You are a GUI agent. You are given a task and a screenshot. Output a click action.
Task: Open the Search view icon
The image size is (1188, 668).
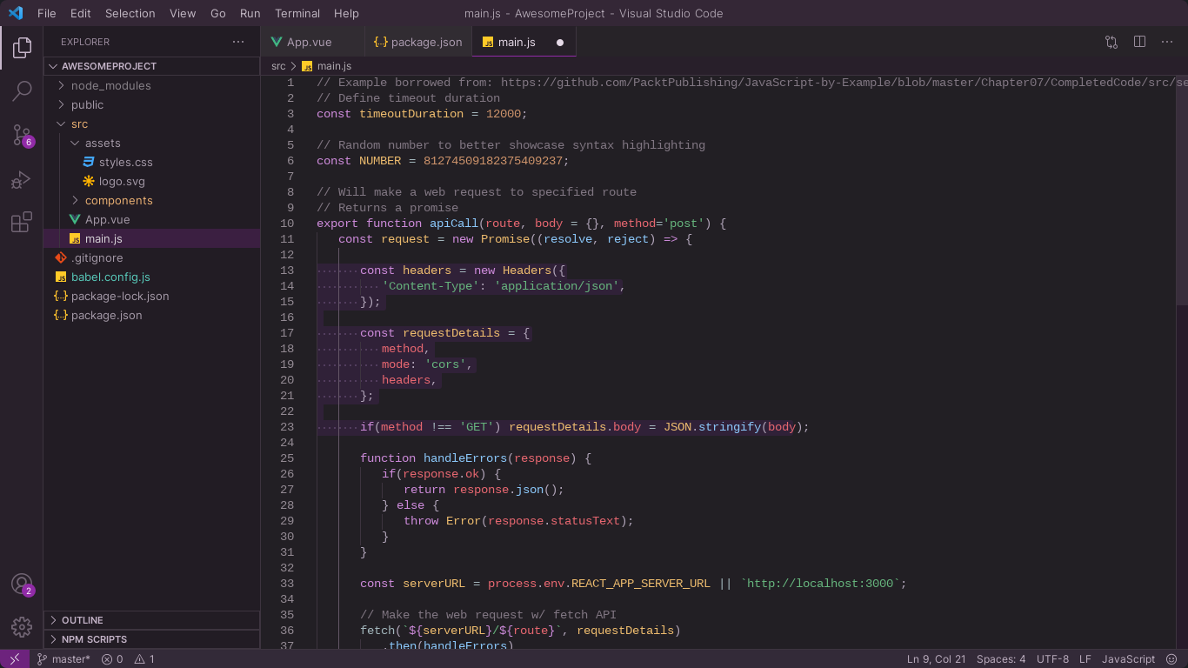tap(22, 90)
